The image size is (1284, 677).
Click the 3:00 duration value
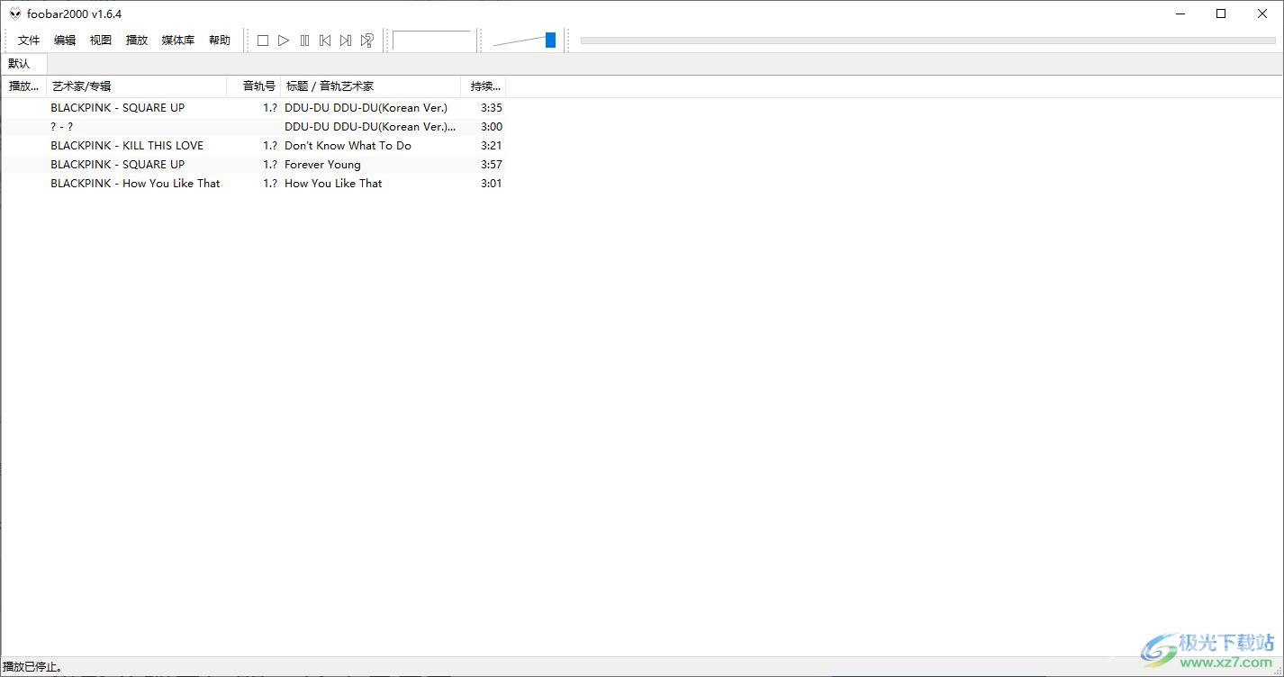click(x=492, y=127)
